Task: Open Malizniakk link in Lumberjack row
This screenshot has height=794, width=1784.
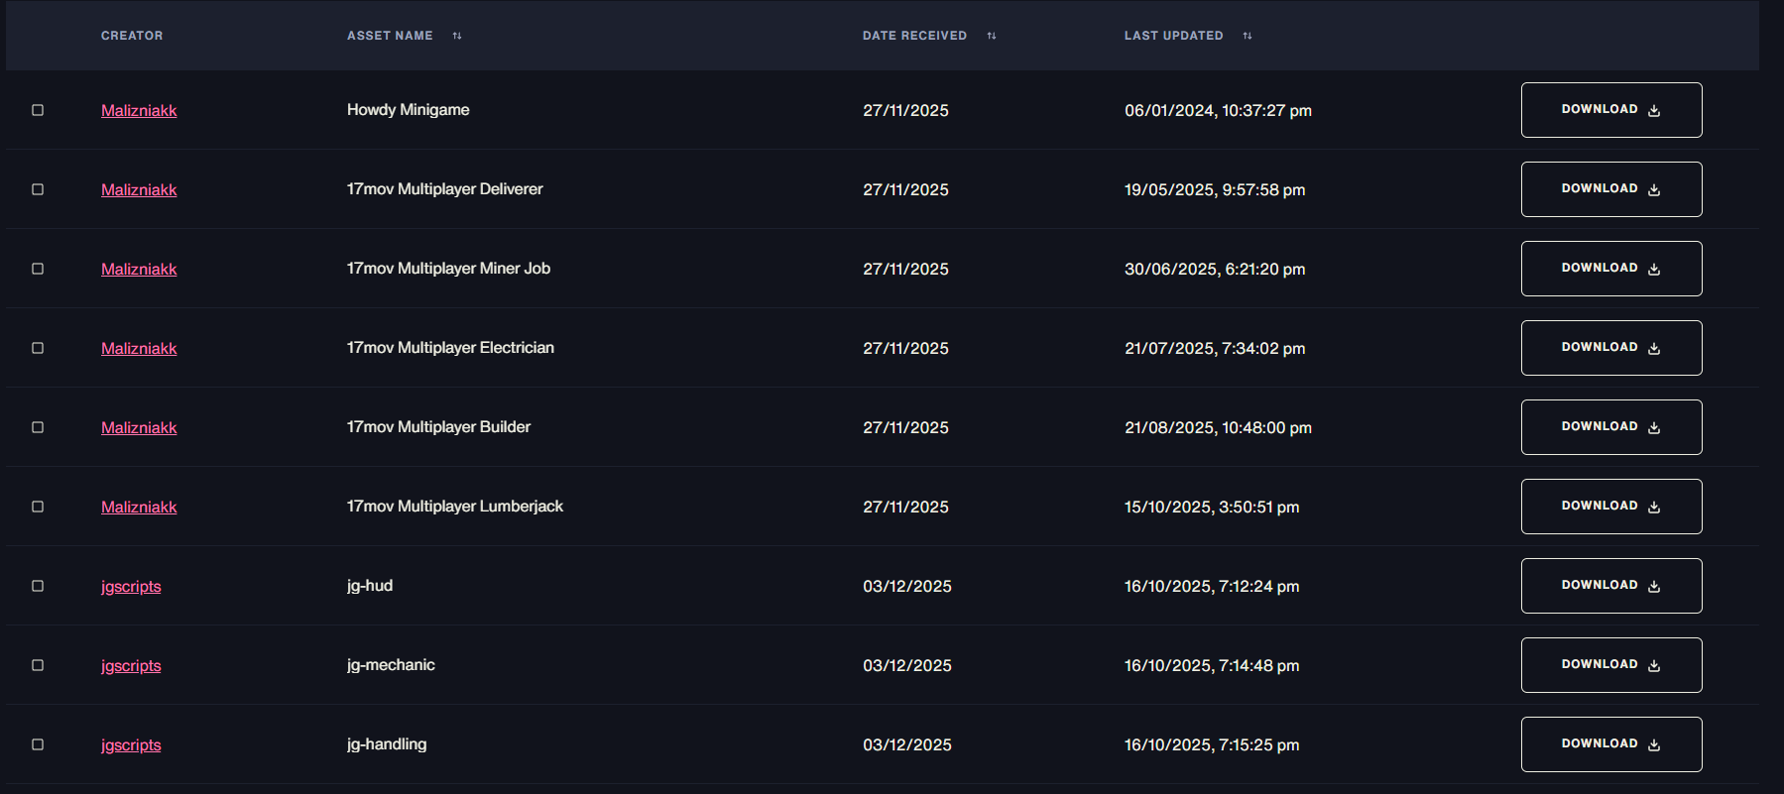Action: (139, 508)
